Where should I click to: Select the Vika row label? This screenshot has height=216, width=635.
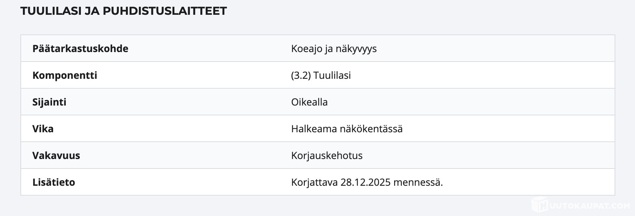43,129
